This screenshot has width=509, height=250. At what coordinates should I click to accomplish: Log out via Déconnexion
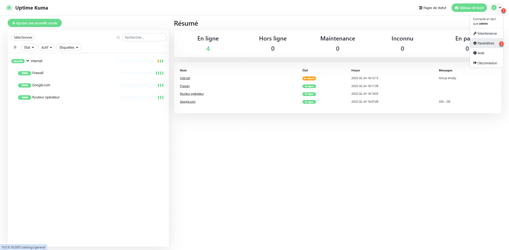tap(485, 63)
